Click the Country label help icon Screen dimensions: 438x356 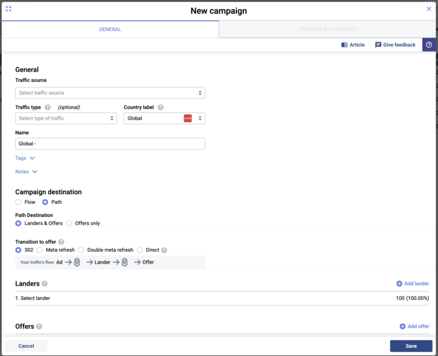point(161,108)
